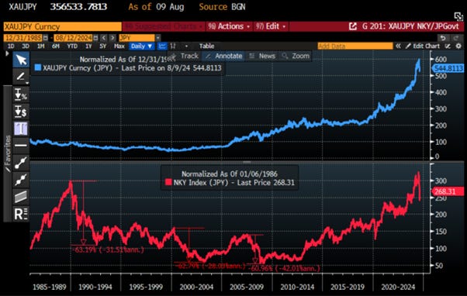Open the chart type dropdown arrow

tap(186, 46)
